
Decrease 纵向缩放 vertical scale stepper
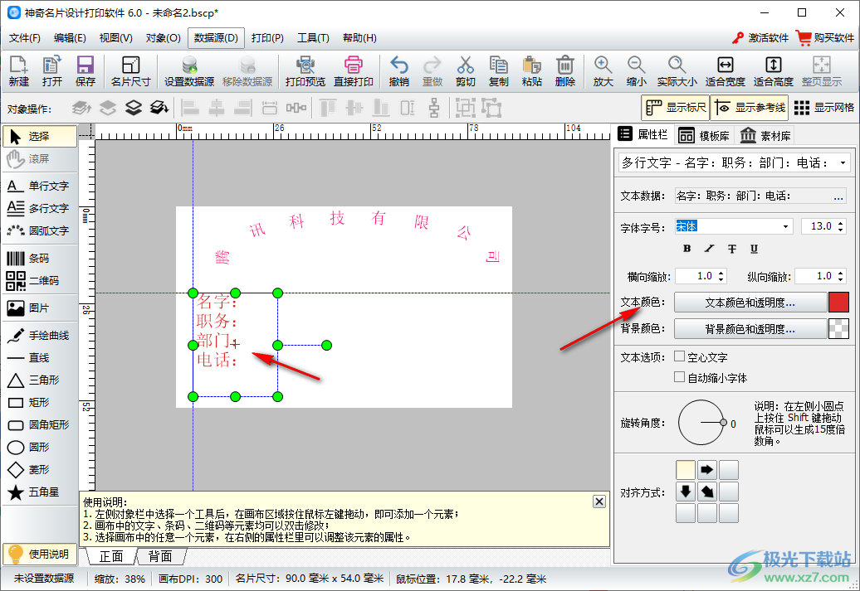point(841,280)
